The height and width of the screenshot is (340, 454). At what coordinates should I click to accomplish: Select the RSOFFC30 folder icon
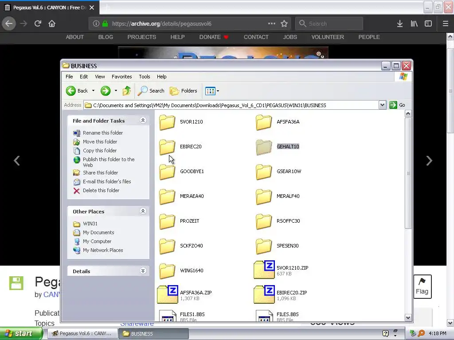coord(264,221)
